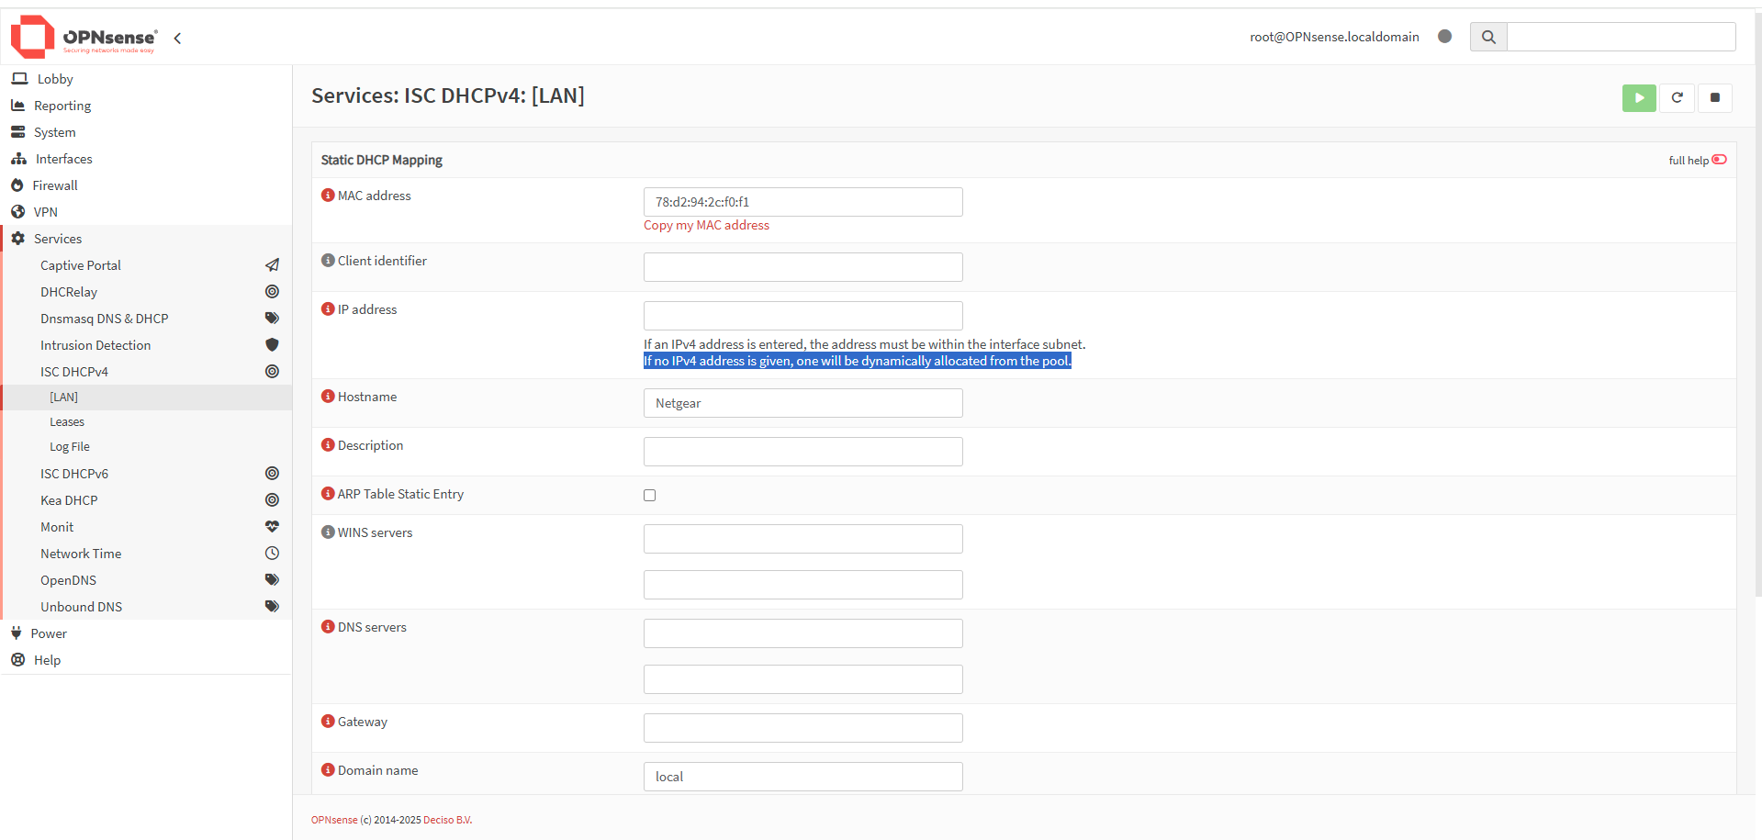Show help for IP address via info icon

328,309
